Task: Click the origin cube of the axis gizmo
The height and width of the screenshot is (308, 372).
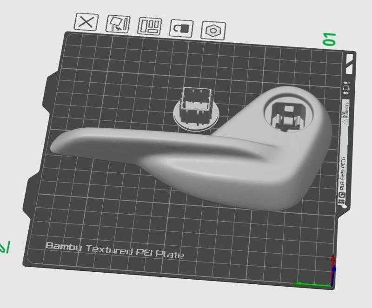Action: (331, 285)
